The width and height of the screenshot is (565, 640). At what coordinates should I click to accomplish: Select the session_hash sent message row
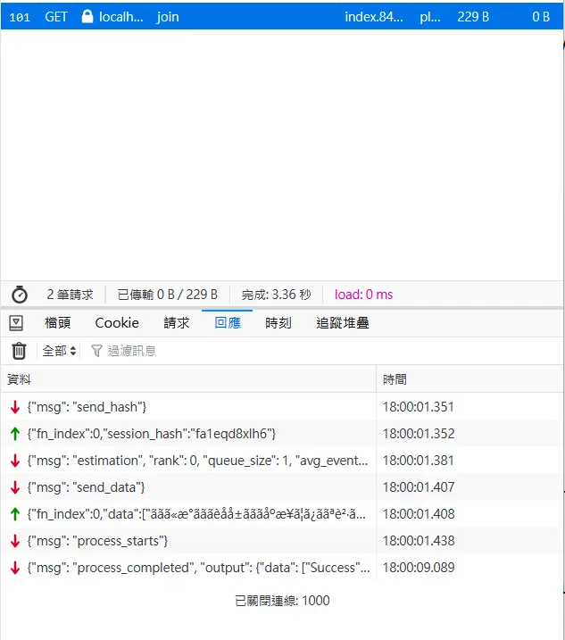[187, 434]
